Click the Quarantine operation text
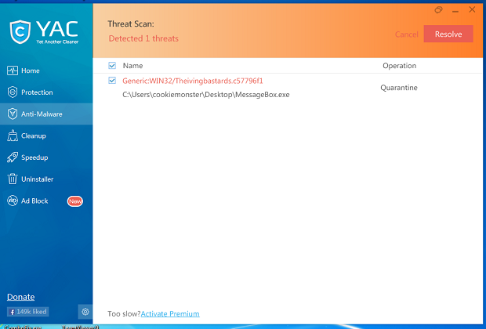The height and width of the screenshot is (329, 486). pos(399,88)
